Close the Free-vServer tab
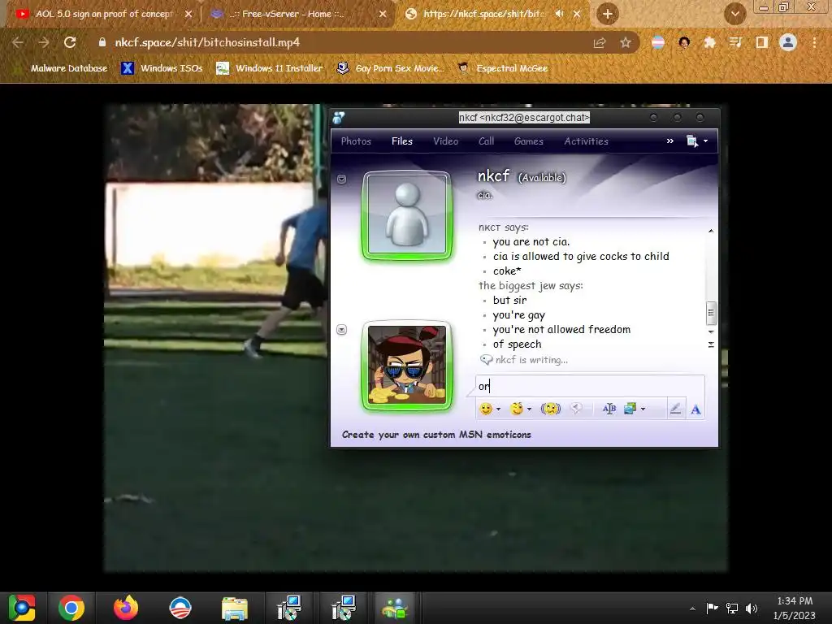This screenshot has width=832, height=624. 383,15
